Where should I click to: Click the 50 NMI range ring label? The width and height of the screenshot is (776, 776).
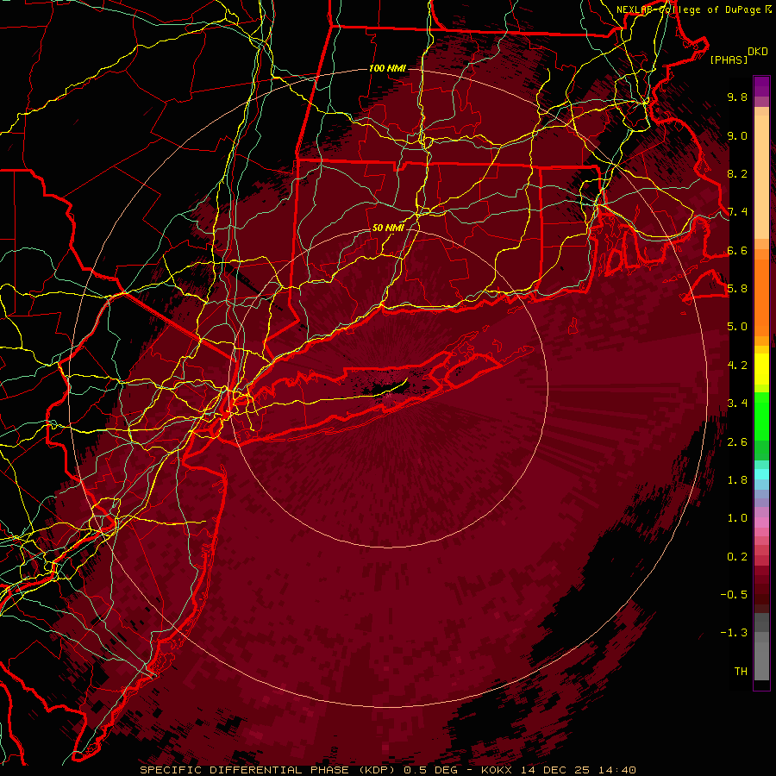click(388, 228)
